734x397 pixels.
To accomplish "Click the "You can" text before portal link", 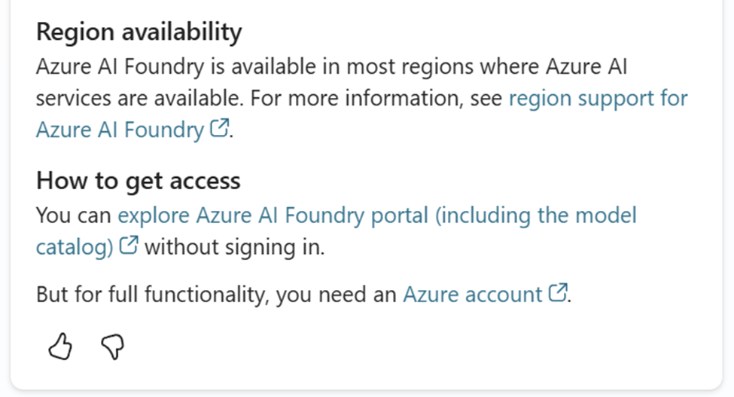I will [x=74, y=216].
